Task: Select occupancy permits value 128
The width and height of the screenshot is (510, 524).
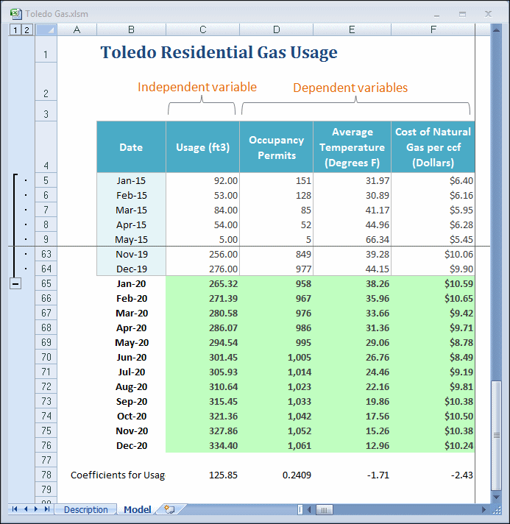Action: tap(277, 195)
